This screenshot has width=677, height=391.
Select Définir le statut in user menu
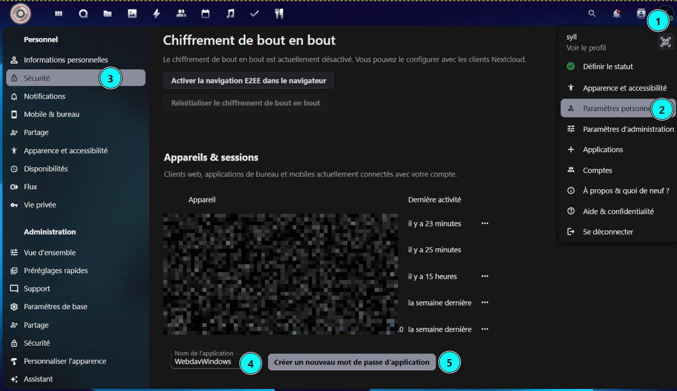608,67
